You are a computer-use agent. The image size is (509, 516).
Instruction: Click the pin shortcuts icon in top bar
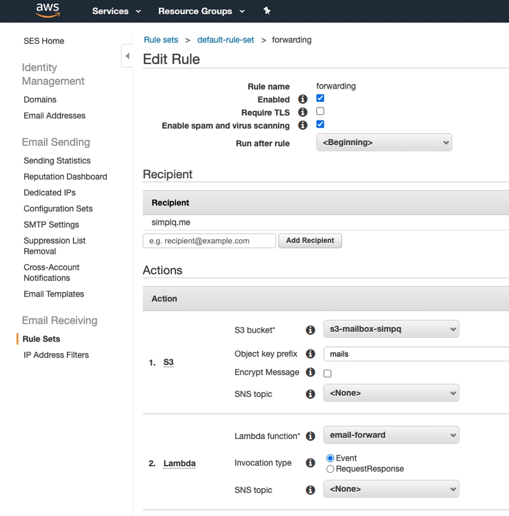click(267, 11)
